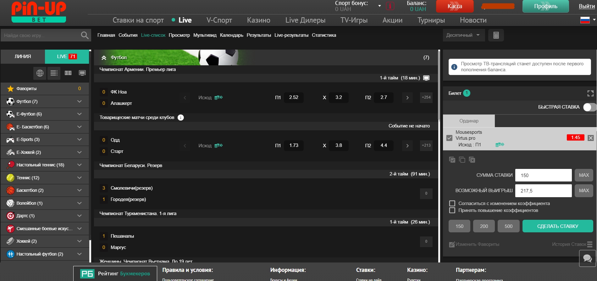Open Рейтинг Букмекеров banner

(115, 273)
